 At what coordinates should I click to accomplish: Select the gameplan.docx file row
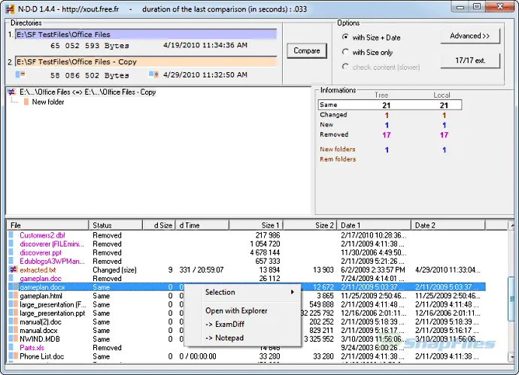coord(247,287)
